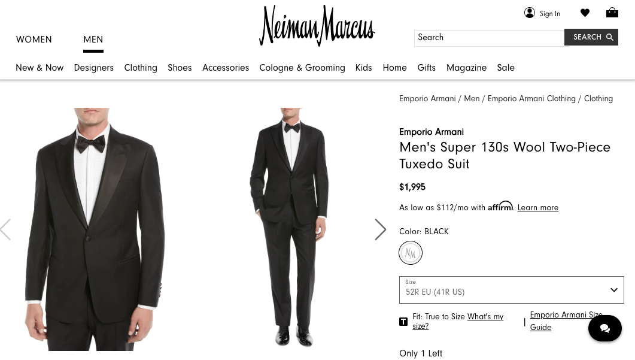Click the Sign In account icon
Screen dimensions: 635x360
coord(530,13)
